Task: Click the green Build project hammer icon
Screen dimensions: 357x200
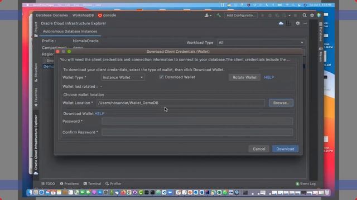Action: tap(219, 15)
